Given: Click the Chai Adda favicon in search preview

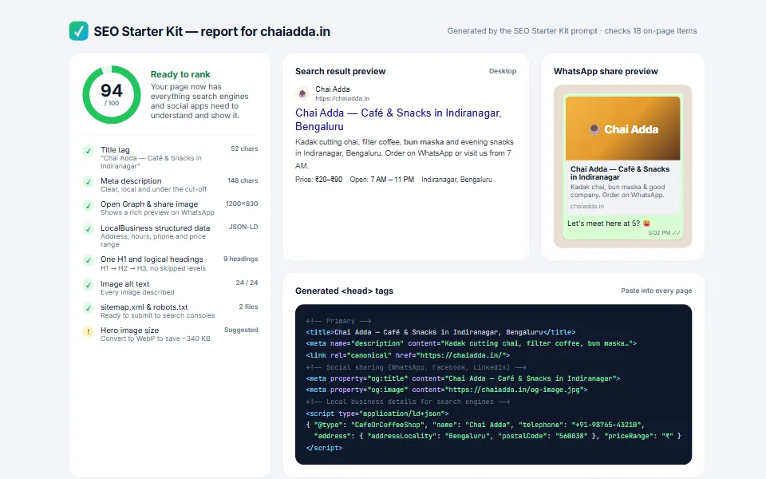Looking at the screenshot, I should 302,93.
